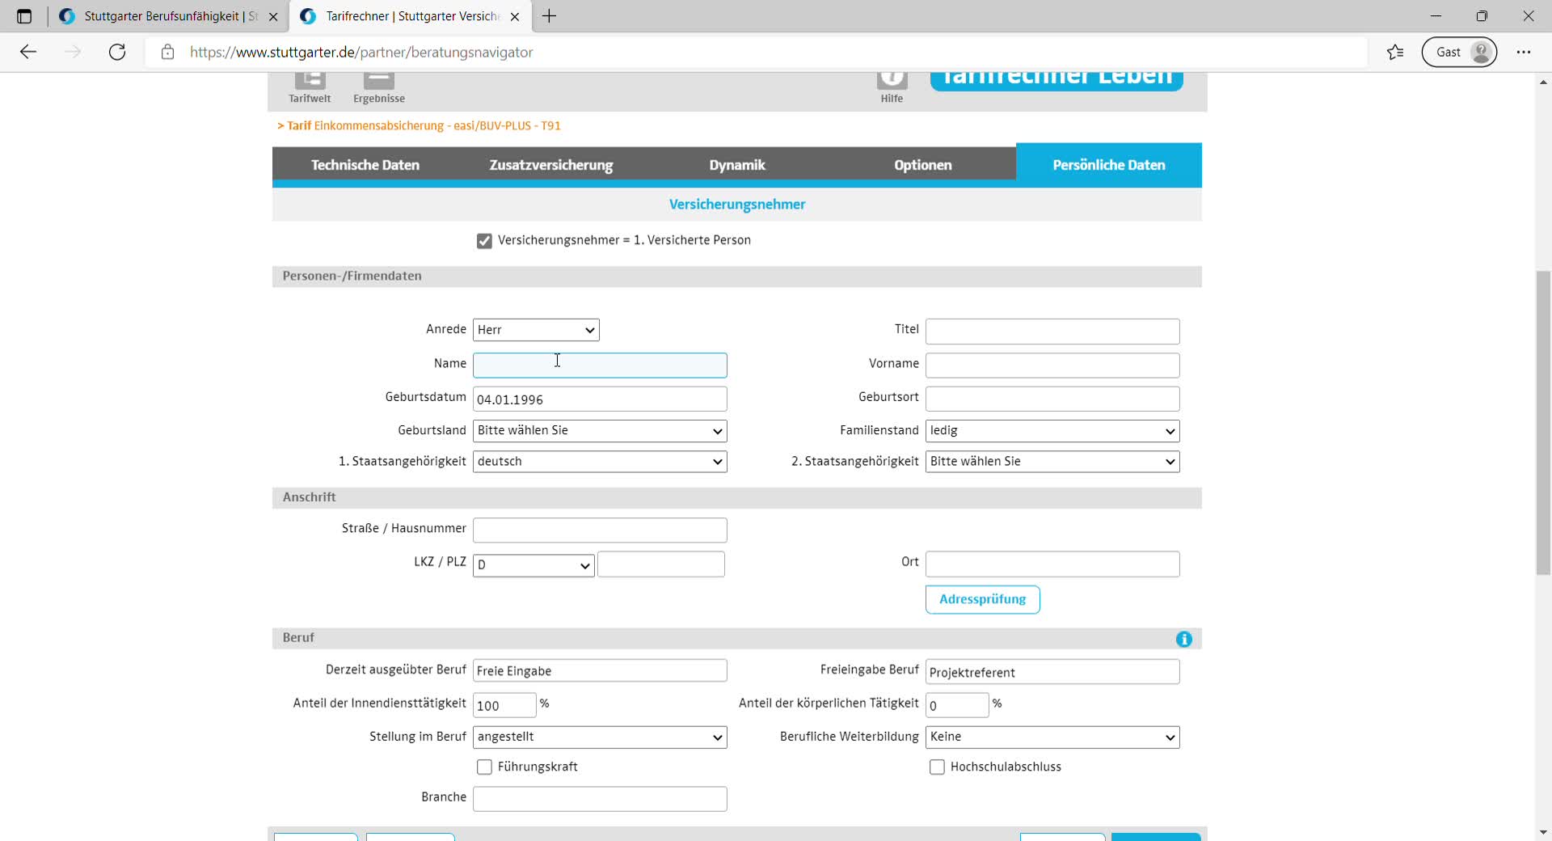Viewport: 1552px width, 841px height.
Task: Open the Anrede dropdown
Action: pos(536,330)
